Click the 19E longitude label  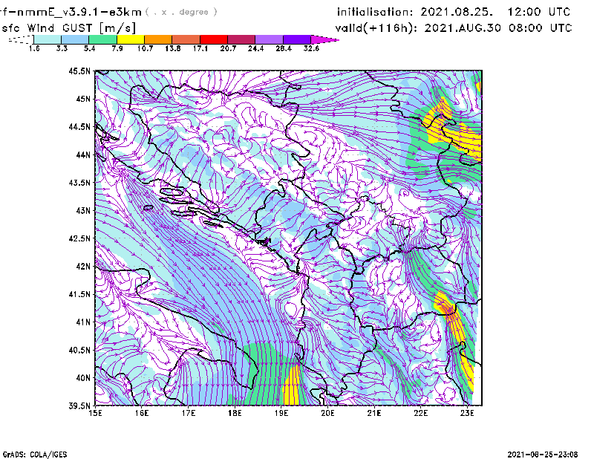[x=281, y=413]
